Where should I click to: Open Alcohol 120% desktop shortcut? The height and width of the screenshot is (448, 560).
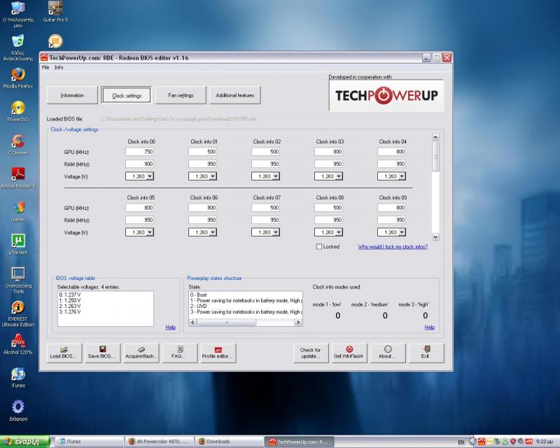(18, 344)
